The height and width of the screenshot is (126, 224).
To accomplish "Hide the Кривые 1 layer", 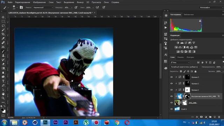I will [x=171, y=90].
